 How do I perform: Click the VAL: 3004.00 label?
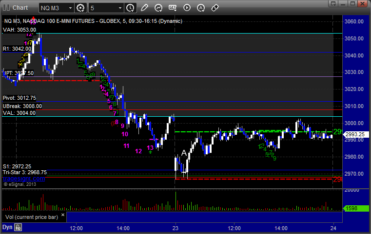(19, 113)
